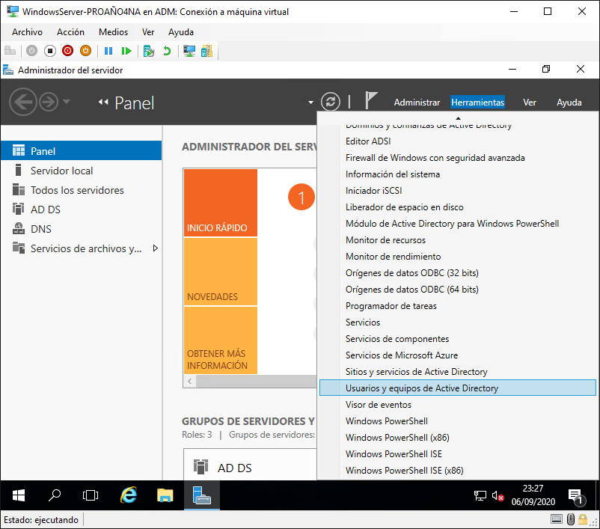Click the INICIO RÁPIDO tile
600x529 pixels.
pos(221,203)
